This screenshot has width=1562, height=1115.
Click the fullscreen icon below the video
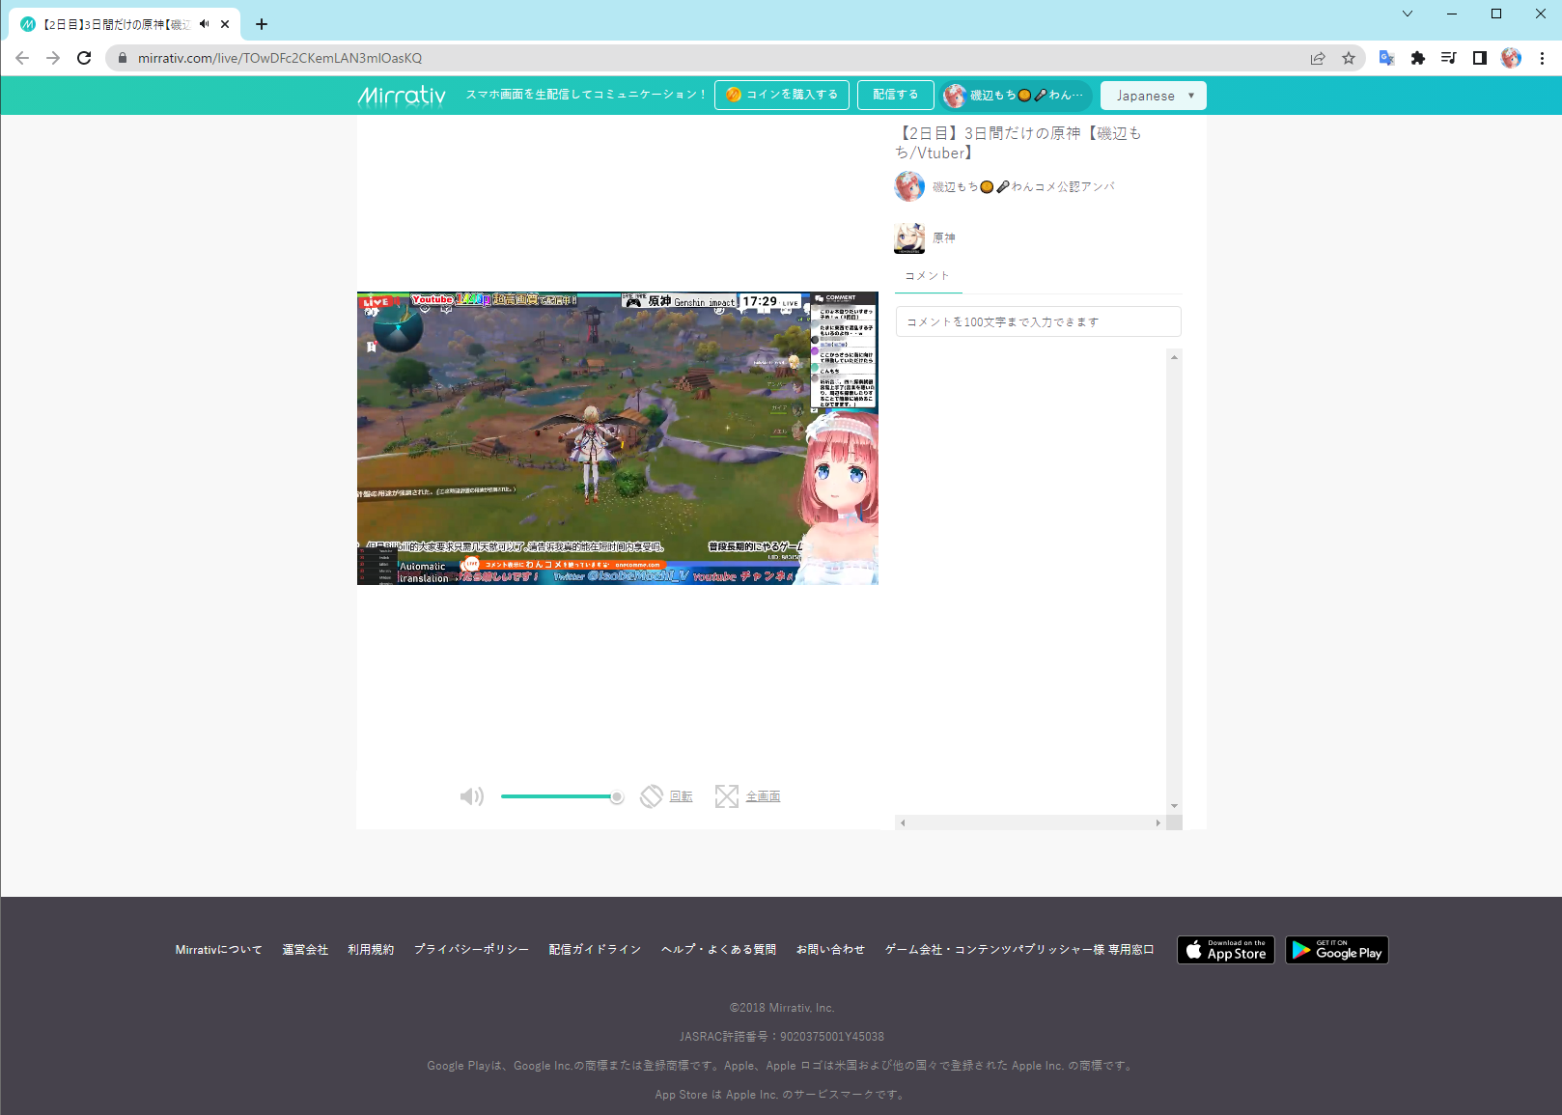726,796
